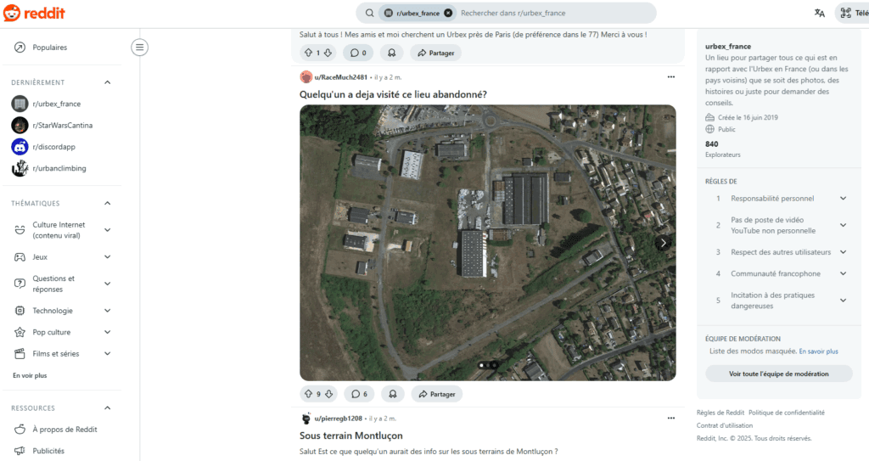
Task: Open r/StarWarsCantina from recent communities
Action: click(62, 126)
